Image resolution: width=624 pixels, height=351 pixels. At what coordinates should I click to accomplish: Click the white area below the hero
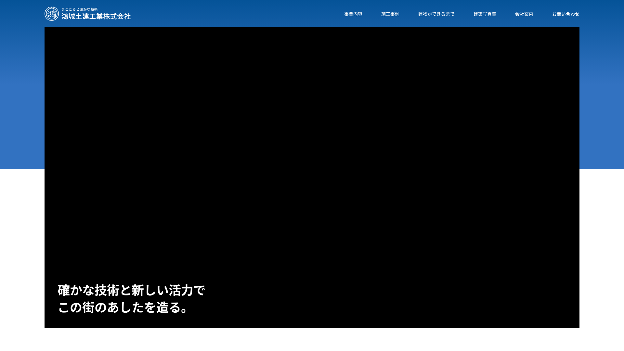tap(312, 341)
